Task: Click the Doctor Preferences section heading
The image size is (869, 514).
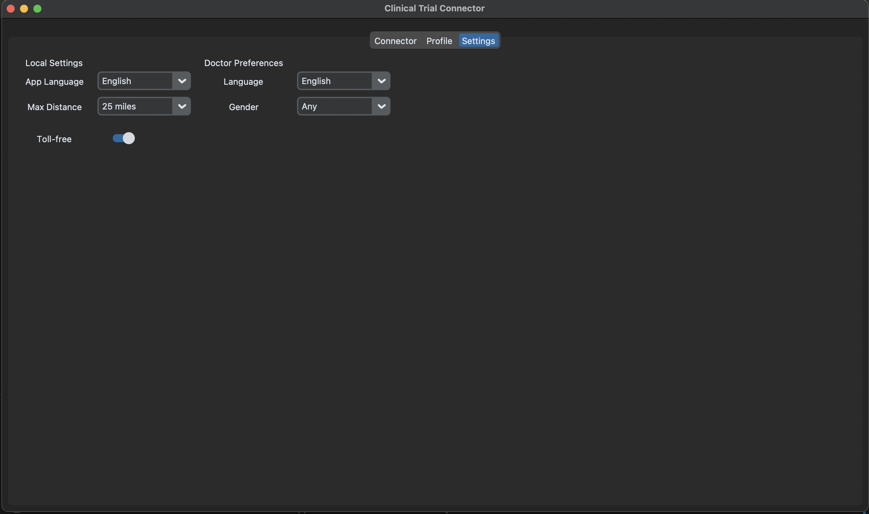Action: tap(243, 63)
